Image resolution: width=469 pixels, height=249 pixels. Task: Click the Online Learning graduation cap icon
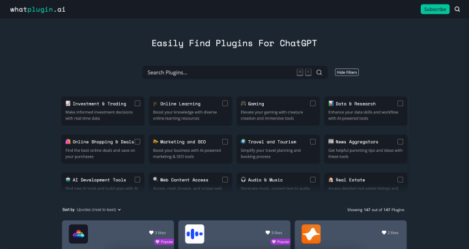click(x=155, y=104)
